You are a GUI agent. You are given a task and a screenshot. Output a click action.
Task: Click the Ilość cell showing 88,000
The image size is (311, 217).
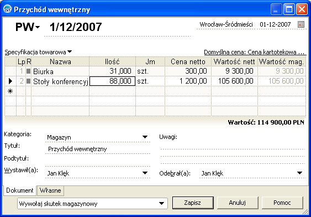click(113, 81)
